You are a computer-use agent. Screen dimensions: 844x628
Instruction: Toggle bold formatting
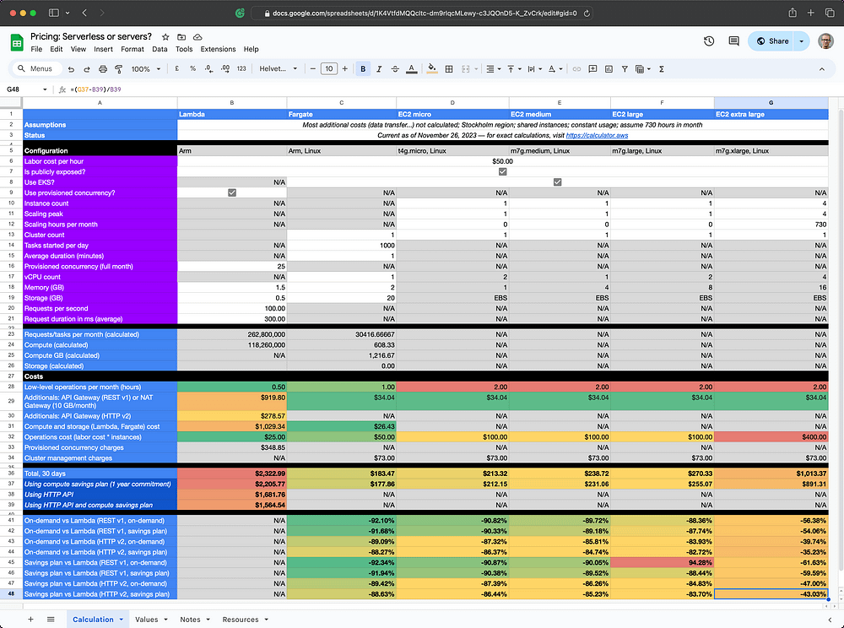point(363,69)
